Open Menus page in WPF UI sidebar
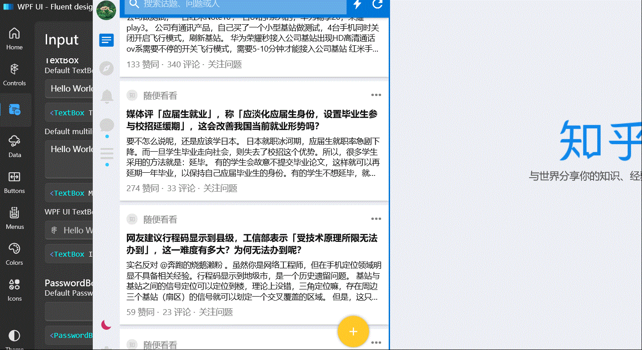 tap(14, 218)
